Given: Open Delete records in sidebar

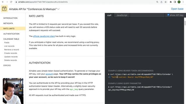Looking at the screenshot, I should click(10, 60).
